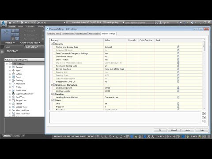
Task: Select the Section View tree item
Action: point(21,107)
